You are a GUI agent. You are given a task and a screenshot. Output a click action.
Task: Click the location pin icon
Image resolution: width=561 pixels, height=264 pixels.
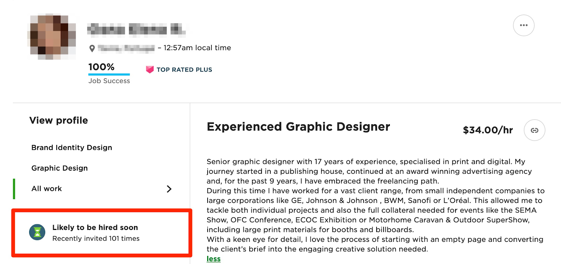click(92, 48)
